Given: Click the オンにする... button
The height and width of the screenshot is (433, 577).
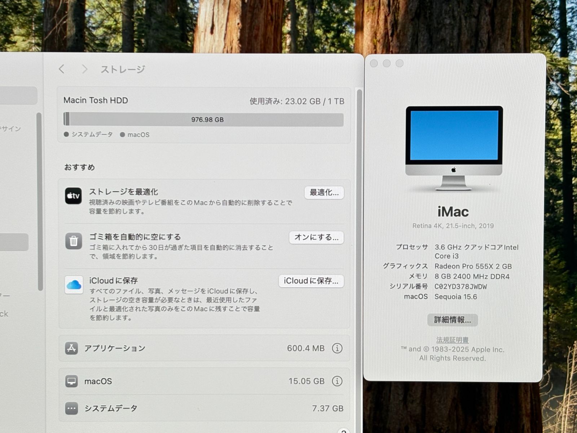Looking at the screenshot, I should 316,237.
